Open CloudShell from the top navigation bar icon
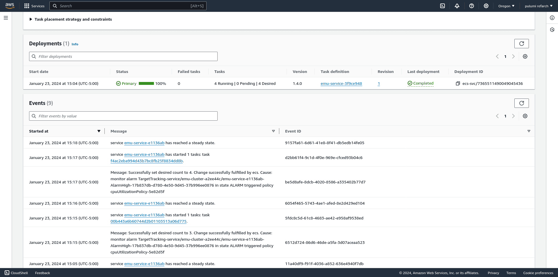Viewport: 558px width, 277px height. tap(442, 6)
